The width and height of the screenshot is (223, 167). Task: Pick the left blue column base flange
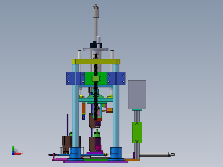(75, 153)
